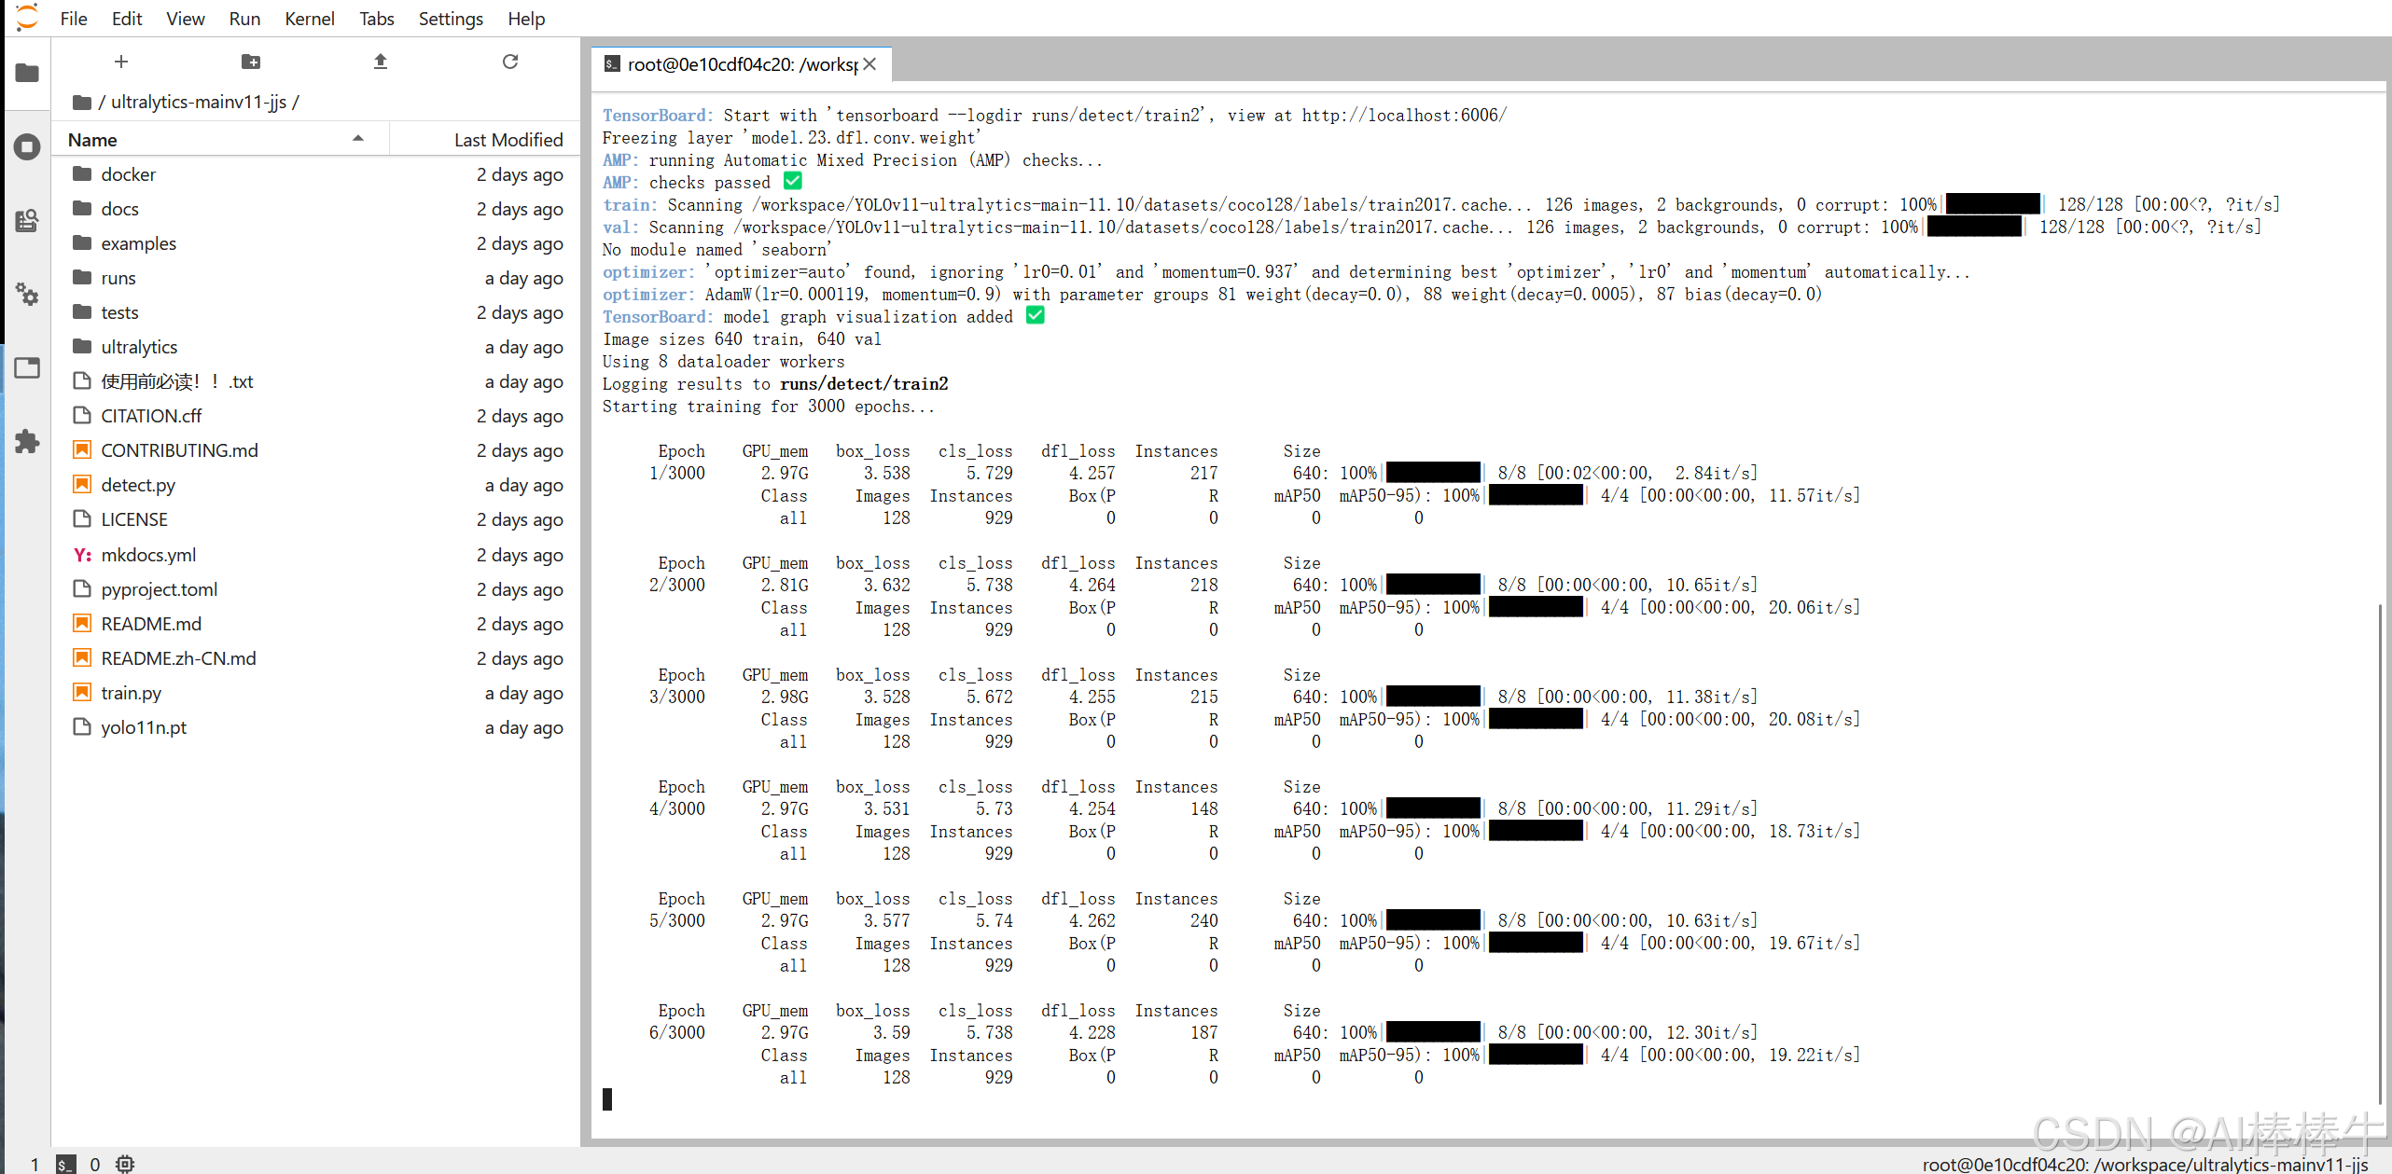This screenshot has height=1174, width=2392.
Task: Select the file browser folder sidebar icon
Action: 27,73
